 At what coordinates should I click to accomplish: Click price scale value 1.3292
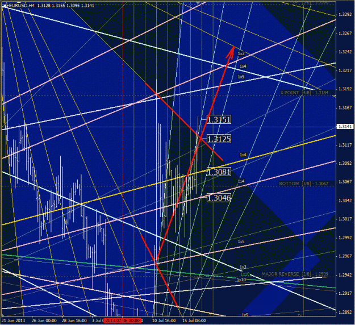coord(345,15)
